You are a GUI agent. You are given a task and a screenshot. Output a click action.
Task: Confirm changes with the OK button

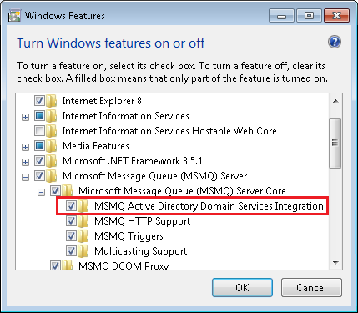[242, 287]
